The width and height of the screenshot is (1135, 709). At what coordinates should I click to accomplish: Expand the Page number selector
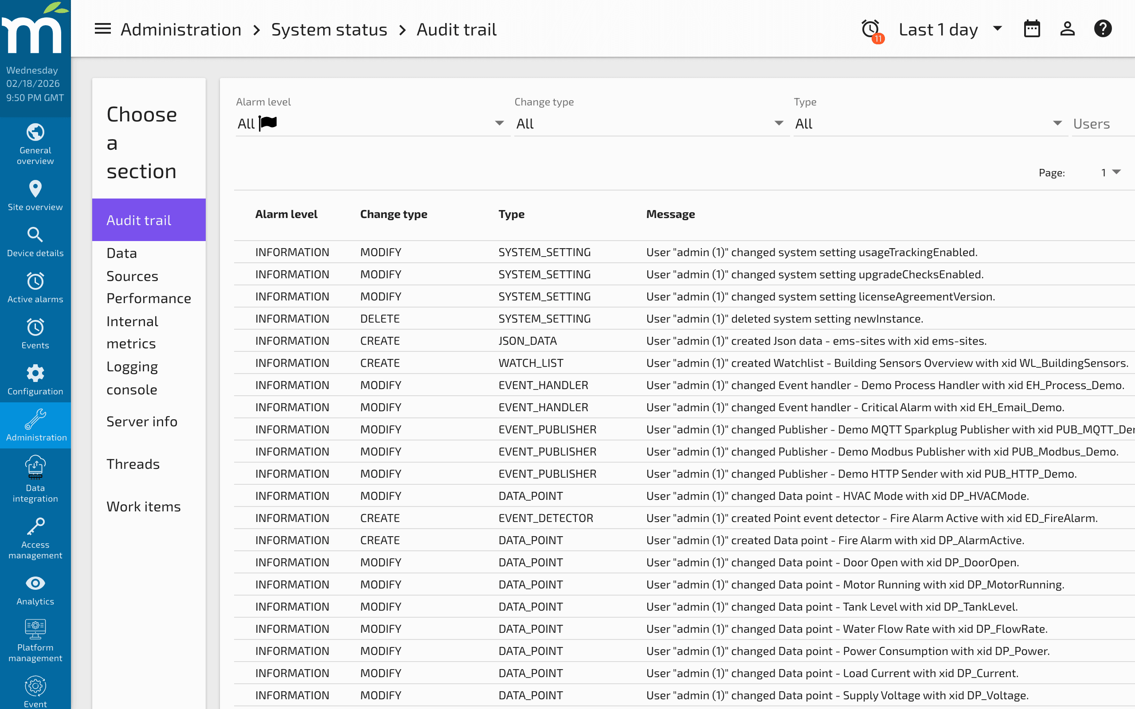[x=1111, y=172]
